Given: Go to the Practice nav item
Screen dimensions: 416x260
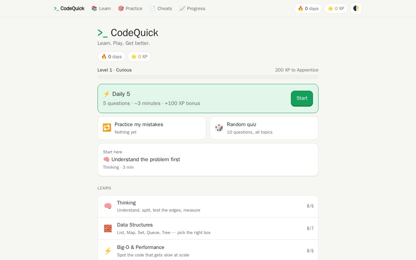Looking at the screenshot, I should click(130, 8).
